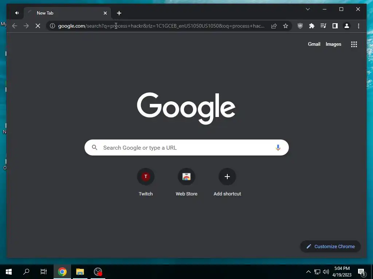The image size is (373, 279).
Task: Open the Images link
Action: tap(333, 44)
